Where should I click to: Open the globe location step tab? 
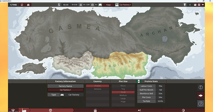(x=50, y=110)
